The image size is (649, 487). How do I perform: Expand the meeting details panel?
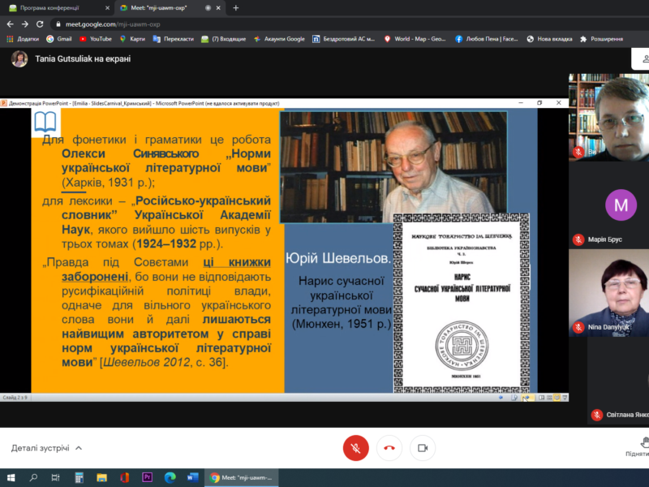[46, 448]
